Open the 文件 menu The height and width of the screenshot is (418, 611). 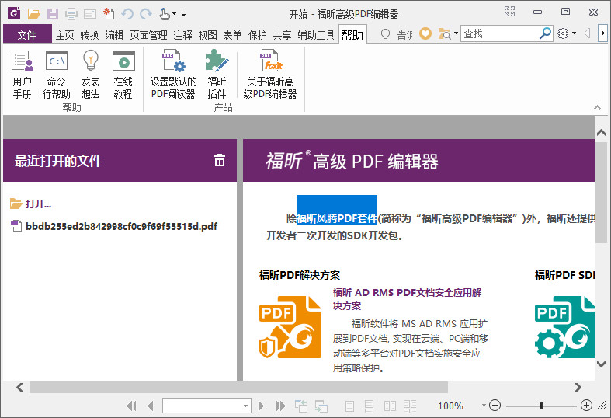[x=27, y=35]
